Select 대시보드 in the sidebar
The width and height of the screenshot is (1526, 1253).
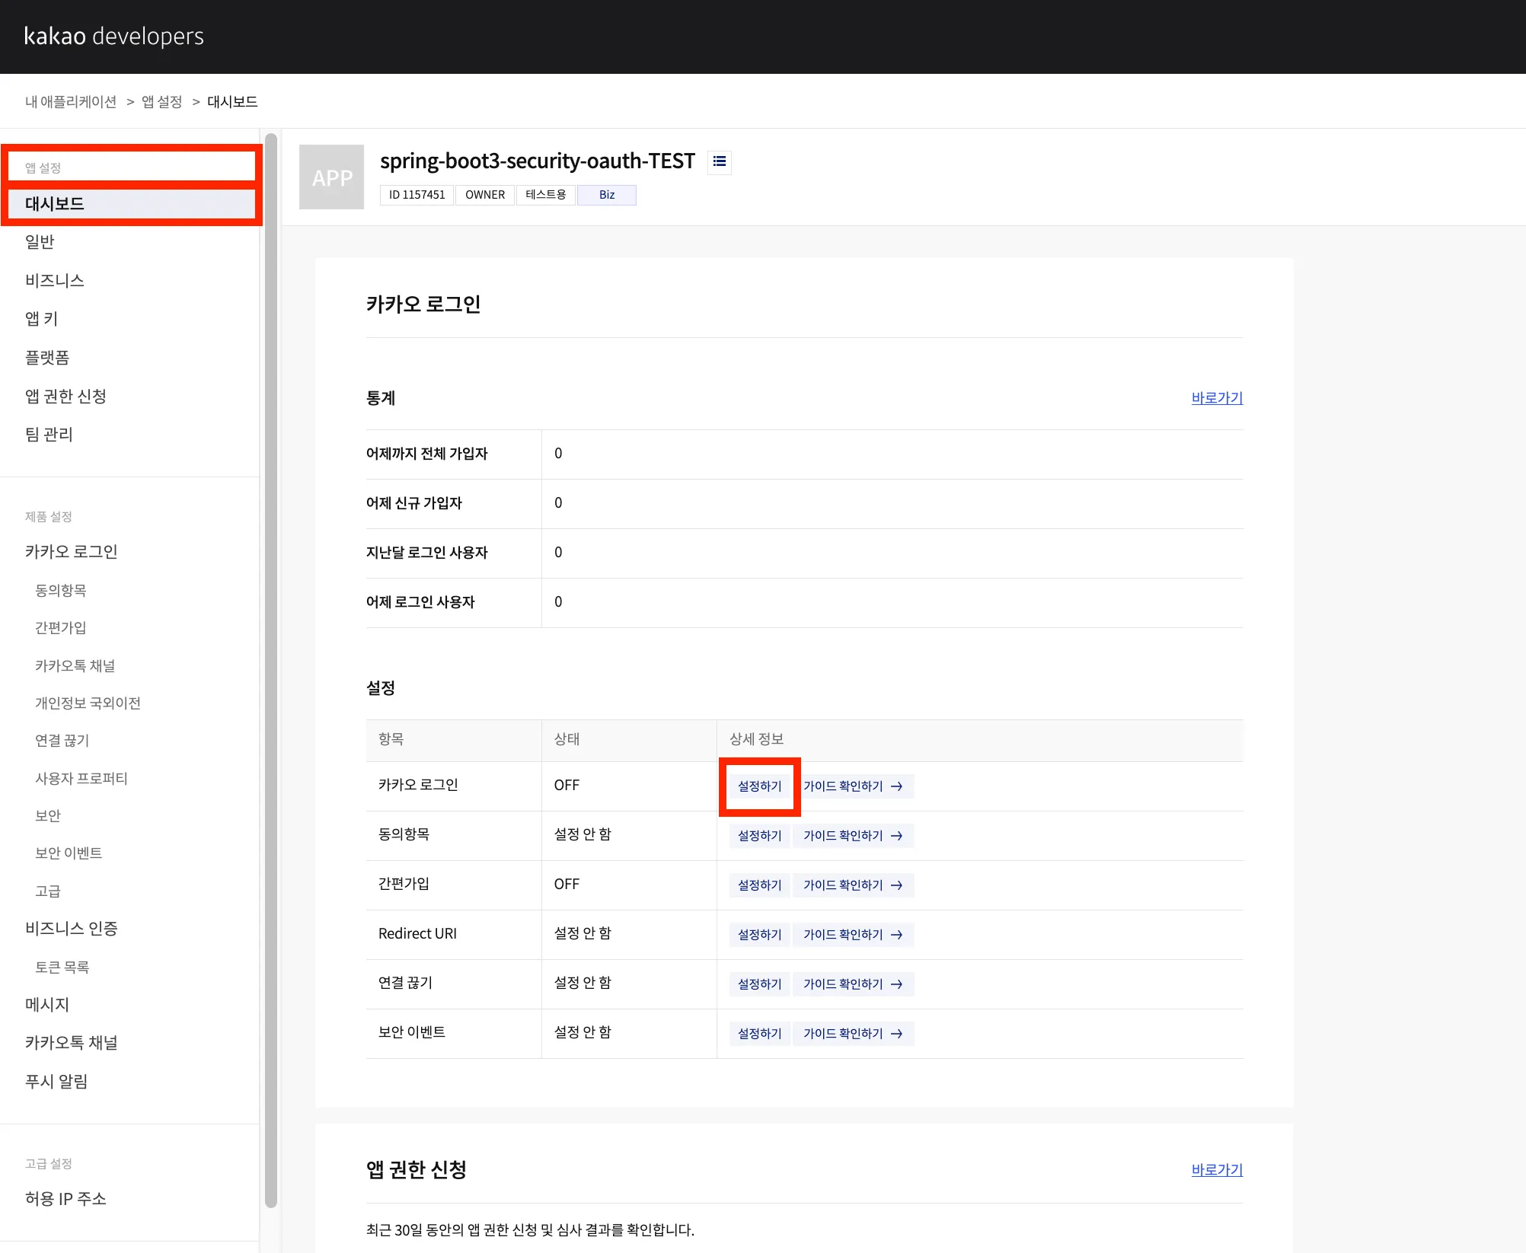click(x=55, y=204)
